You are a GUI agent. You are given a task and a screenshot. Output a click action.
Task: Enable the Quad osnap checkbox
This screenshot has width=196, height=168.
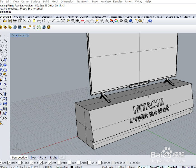click(79, 163)
